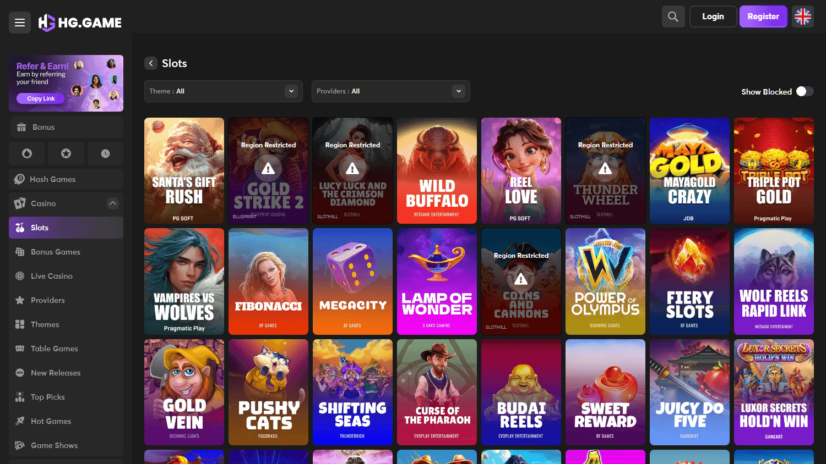Click Copy Link in the referral banner
Viewport: 826px width, 464px height.
point(40,98)
